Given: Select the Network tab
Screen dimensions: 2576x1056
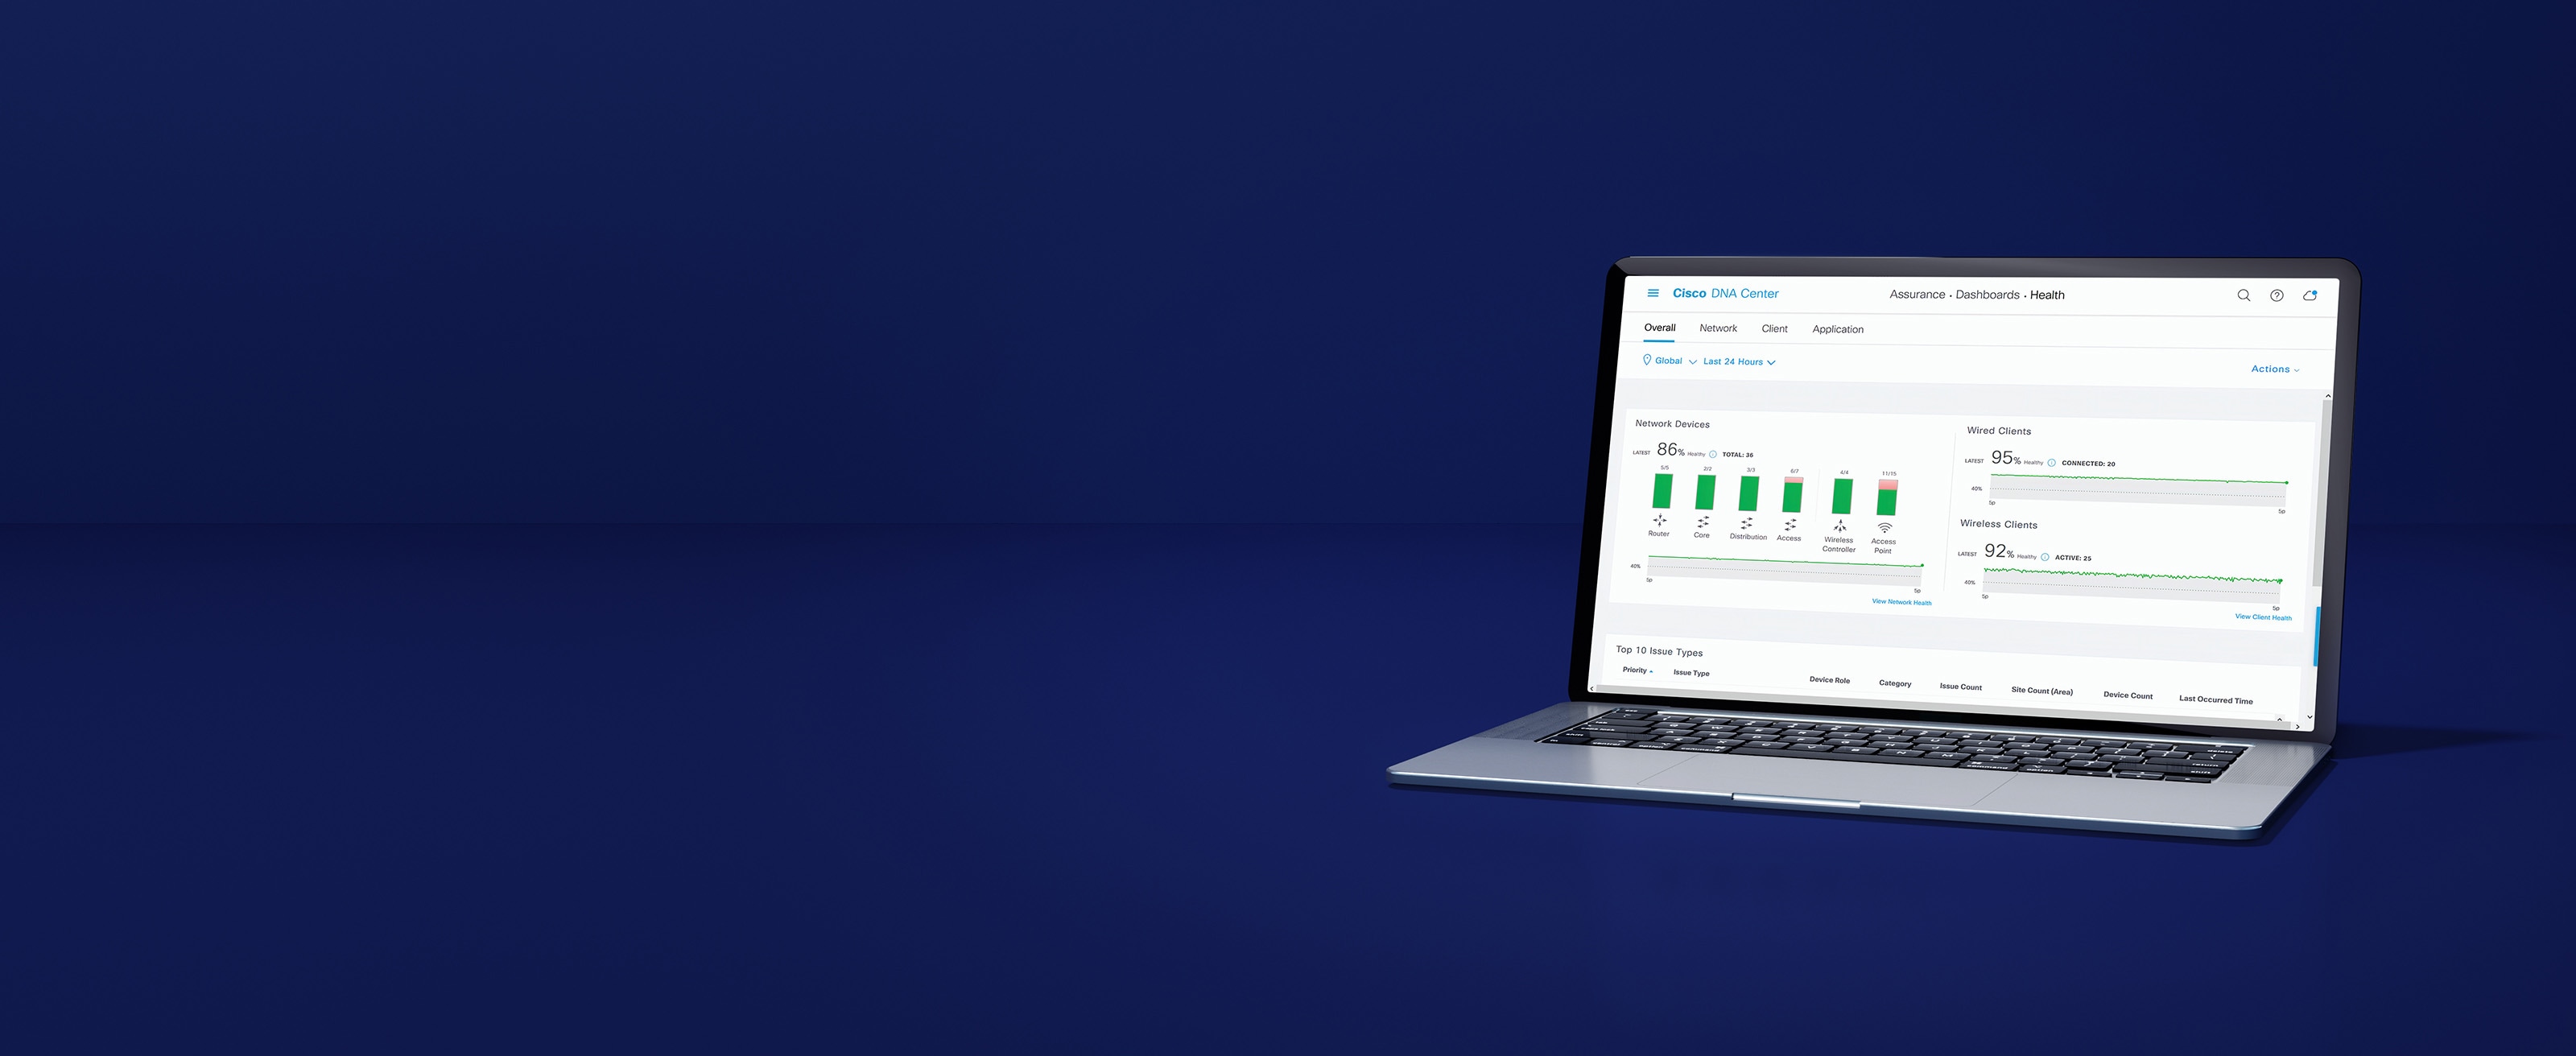Looking at the screenshot, I should pyautogui.click(x=1717, y=328).
